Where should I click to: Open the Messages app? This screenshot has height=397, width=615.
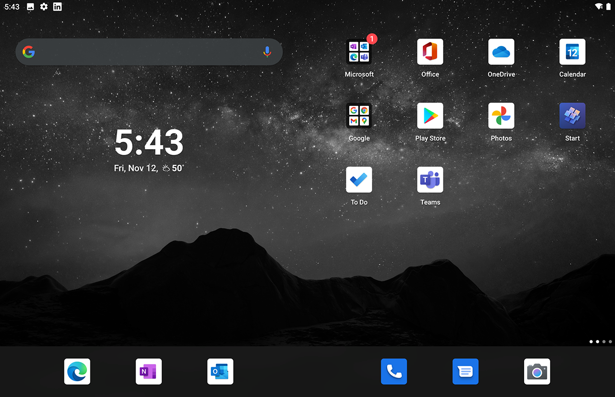tap(466, 372)
